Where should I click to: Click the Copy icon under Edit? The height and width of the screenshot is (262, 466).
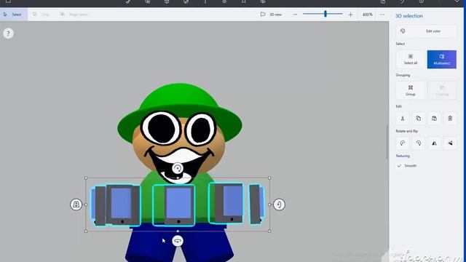point(418,118)
